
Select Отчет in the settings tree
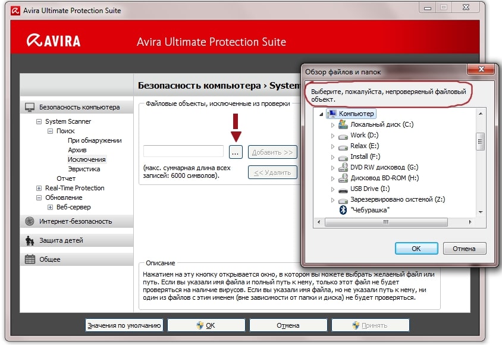coord(66,178)
